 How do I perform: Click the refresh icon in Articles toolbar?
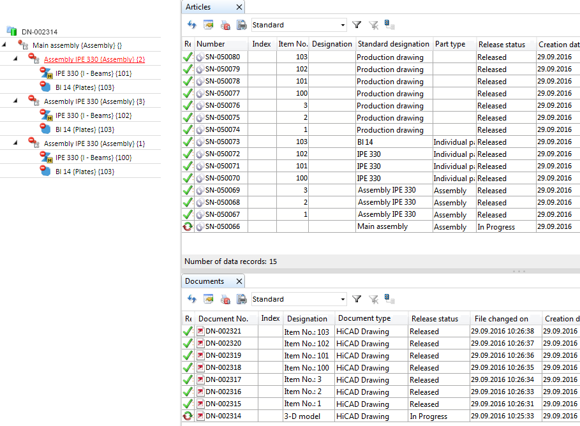point(191,25)
